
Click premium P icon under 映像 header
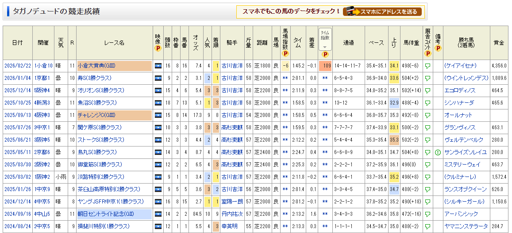158,49
